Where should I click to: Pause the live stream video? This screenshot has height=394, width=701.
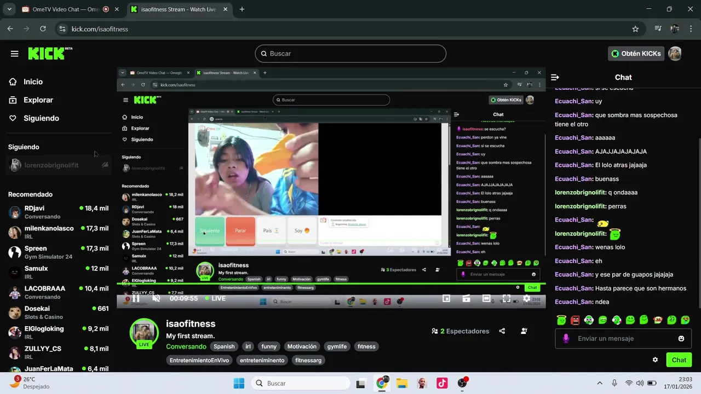tap(135, 298)
